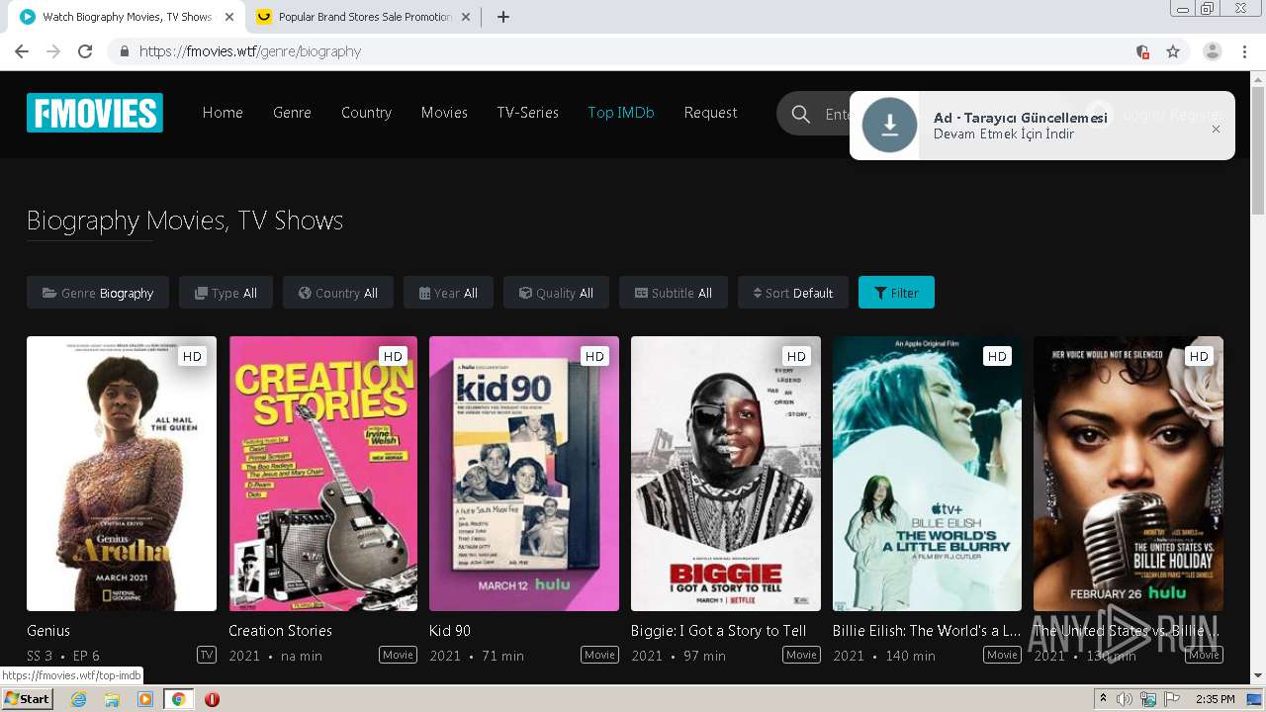Click the Creation Stories title link
The width and height of the screenshot is (1266, 712).
[280, 630]
